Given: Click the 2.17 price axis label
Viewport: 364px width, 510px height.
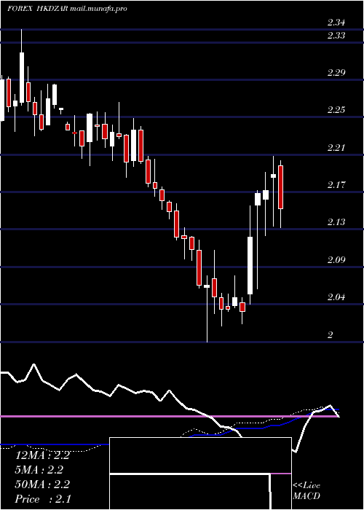Looking at the screenshot, I should point(336,185).
